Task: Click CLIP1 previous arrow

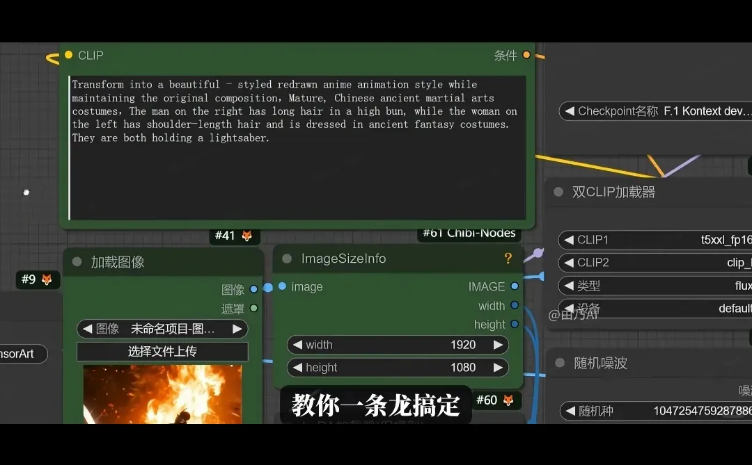Action: [x=569, y=239]
